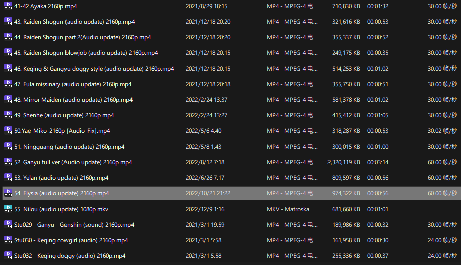Select the file size '681,660 KB'
The width and height of the screenshot is (461, 265).
pyautogui.click(x=346, y=209)
